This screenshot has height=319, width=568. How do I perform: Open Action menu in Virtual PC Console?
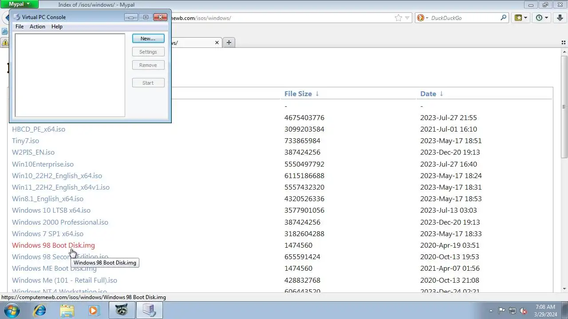(37, 27)
